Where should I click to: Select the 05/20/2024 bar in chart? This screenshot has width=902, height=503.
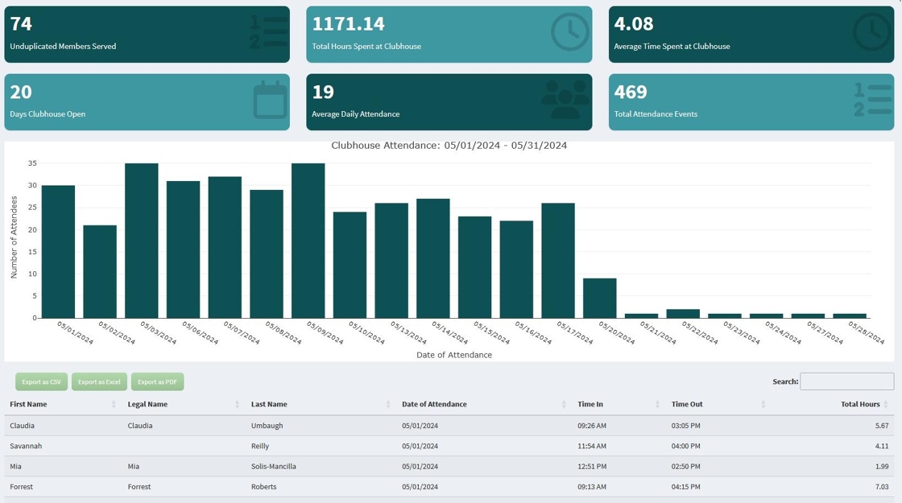pos(599,299)
